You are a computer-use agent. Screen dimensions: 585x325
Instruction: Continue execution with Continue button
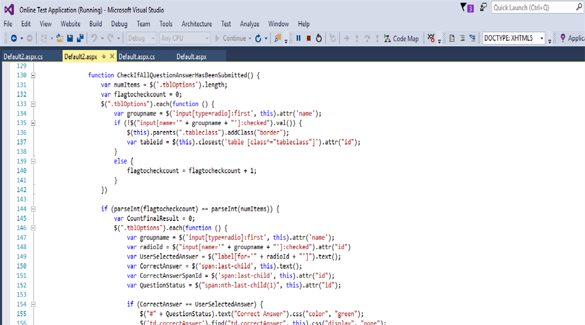(x=231, y=38)
